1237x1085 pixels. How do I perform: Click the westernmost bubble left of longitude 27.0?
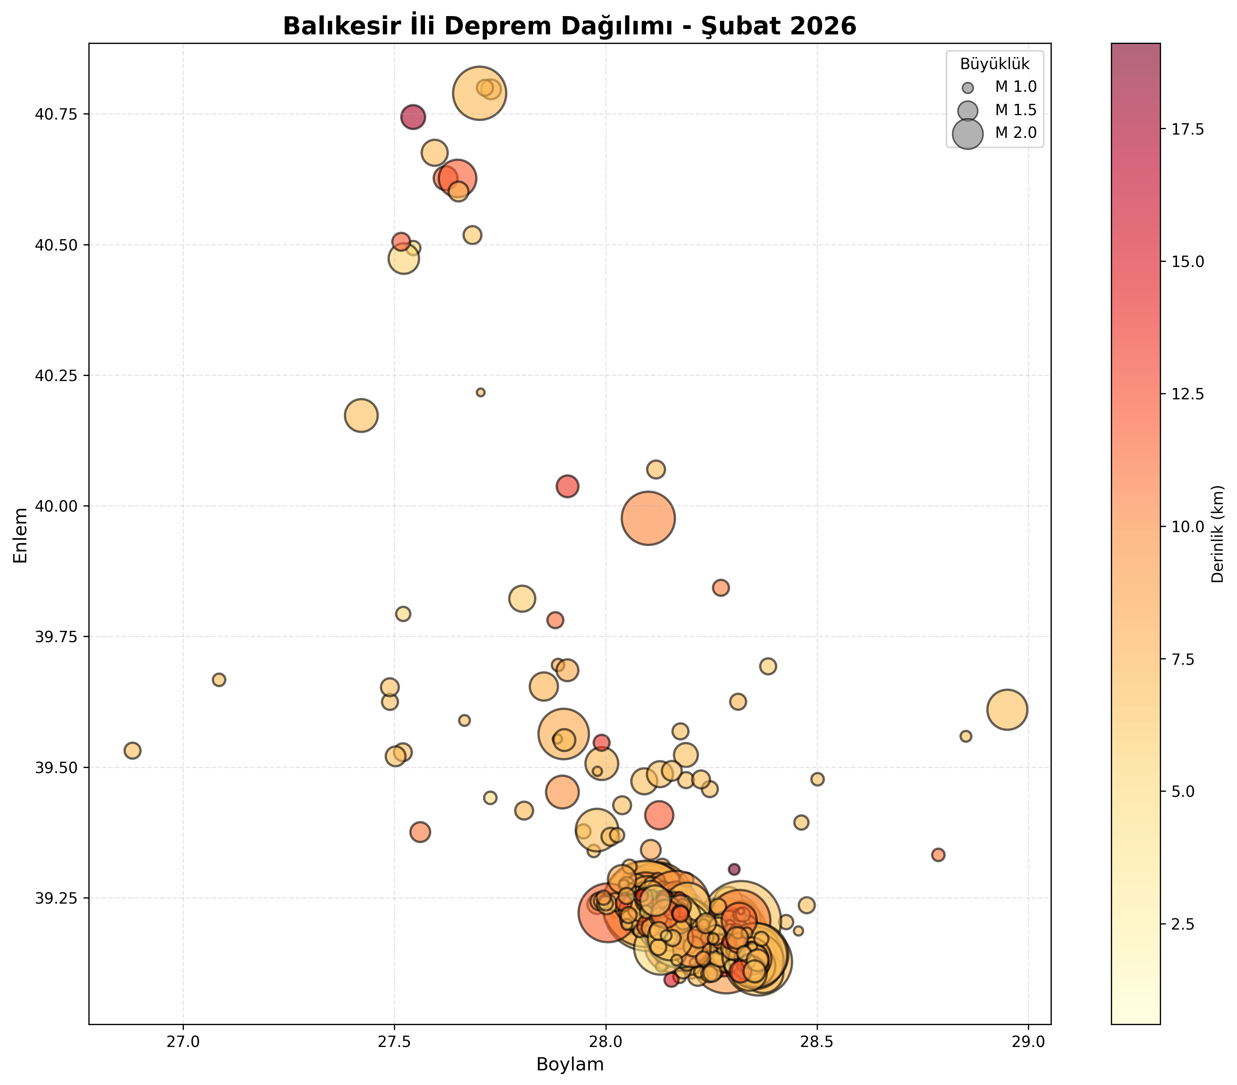[x=133, y=751]
